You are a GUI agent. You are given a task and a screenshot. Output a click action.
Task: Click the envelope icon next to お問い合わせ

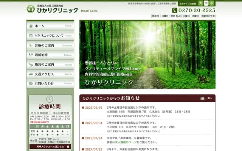(31, 83)
